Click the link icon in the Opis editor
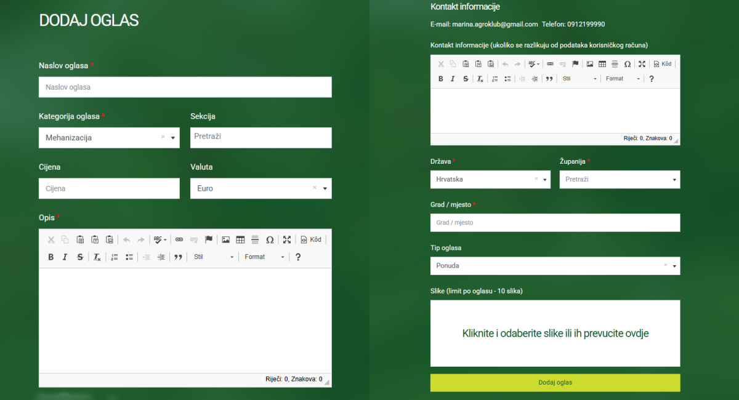739x400 pixels. [179, 240]
